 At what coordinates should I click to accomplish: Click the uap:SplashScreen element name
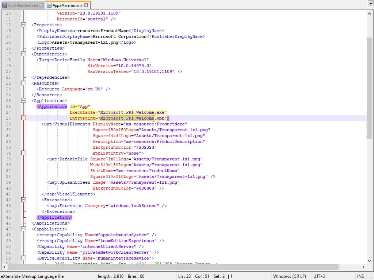(x=70, y=182)
